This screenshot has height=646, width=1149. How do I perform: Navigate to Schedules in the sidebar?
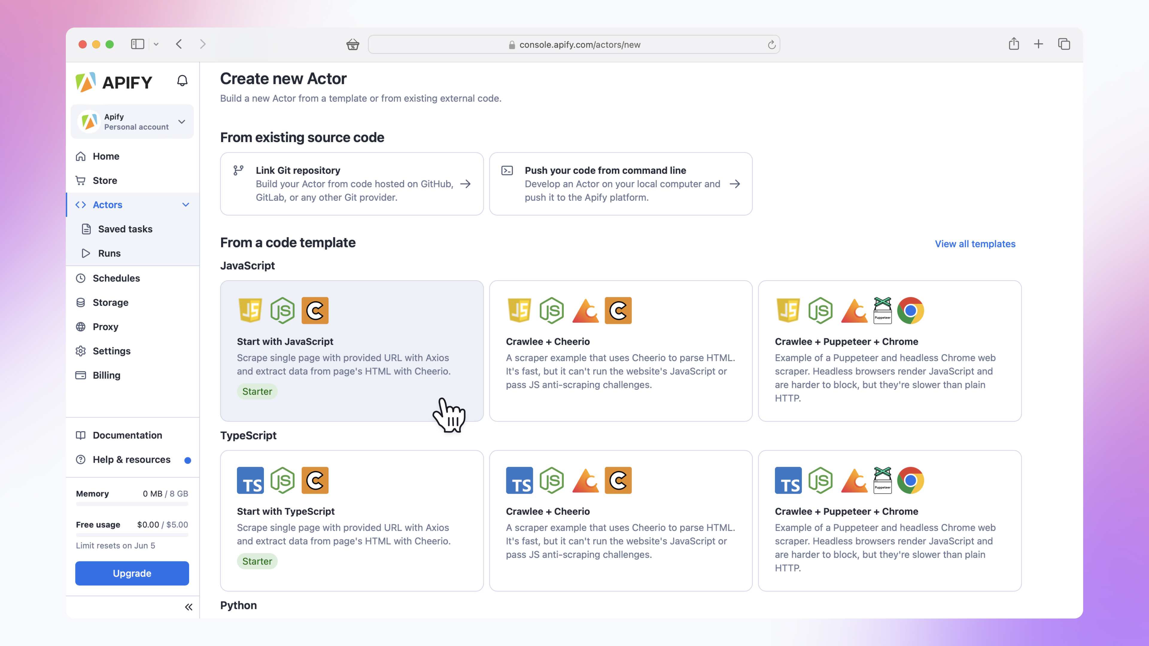click(116, 278)
